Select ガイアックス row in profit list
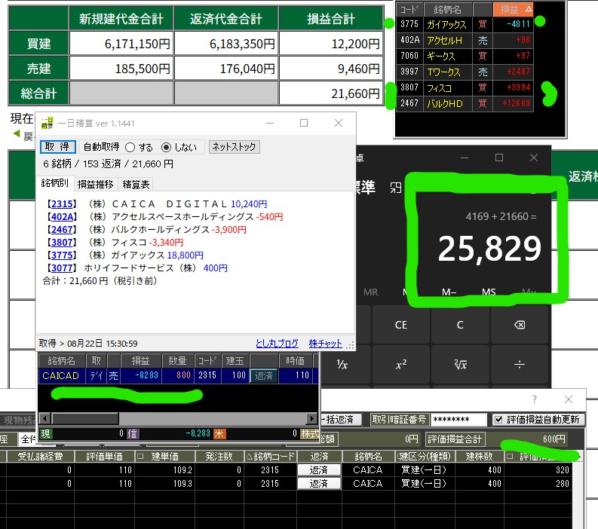 [x=464, y=24]
